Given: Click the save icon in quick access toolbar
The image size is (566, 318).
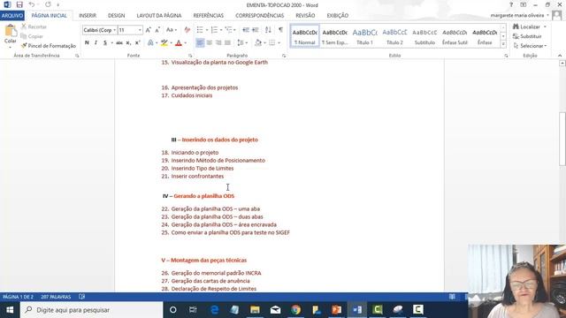Looking at the screenshot, I should coord(19,4).
